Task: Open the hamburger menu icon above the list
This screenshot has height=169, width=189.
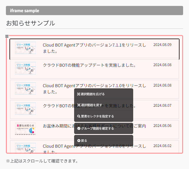Action: 7,36
